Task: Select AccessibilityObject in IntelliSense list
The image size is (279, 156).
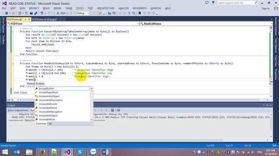Action: (62, 96)
